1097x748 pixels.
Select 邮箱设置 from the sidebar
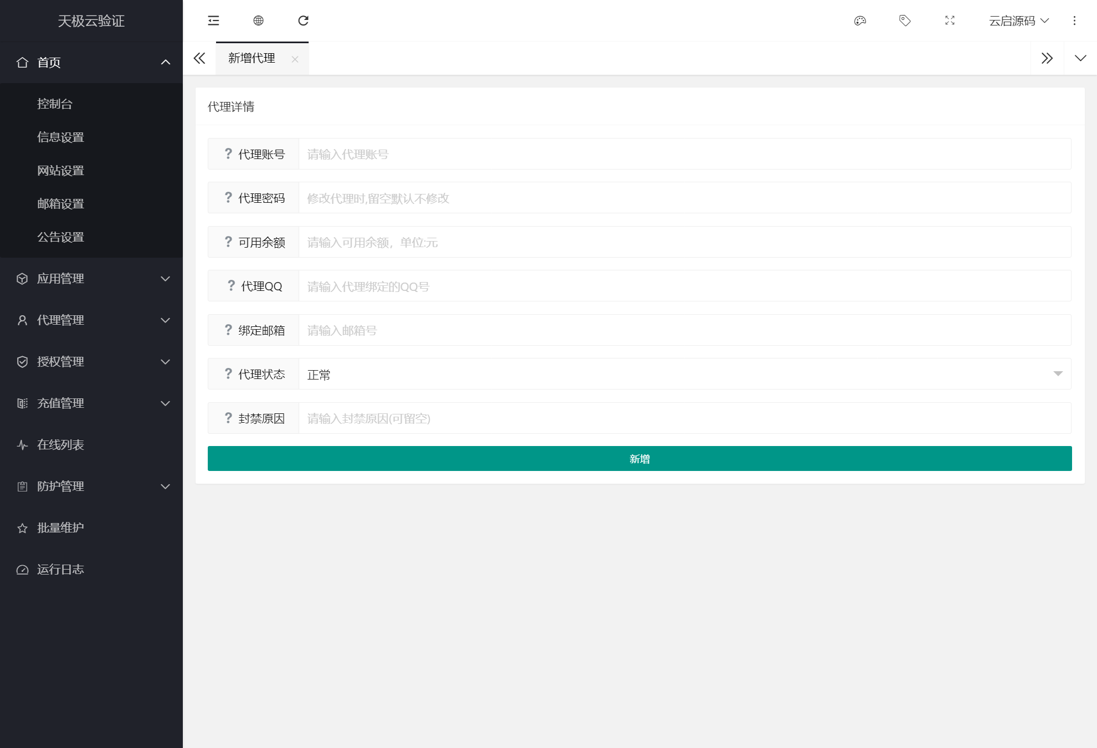pos(61,203)
